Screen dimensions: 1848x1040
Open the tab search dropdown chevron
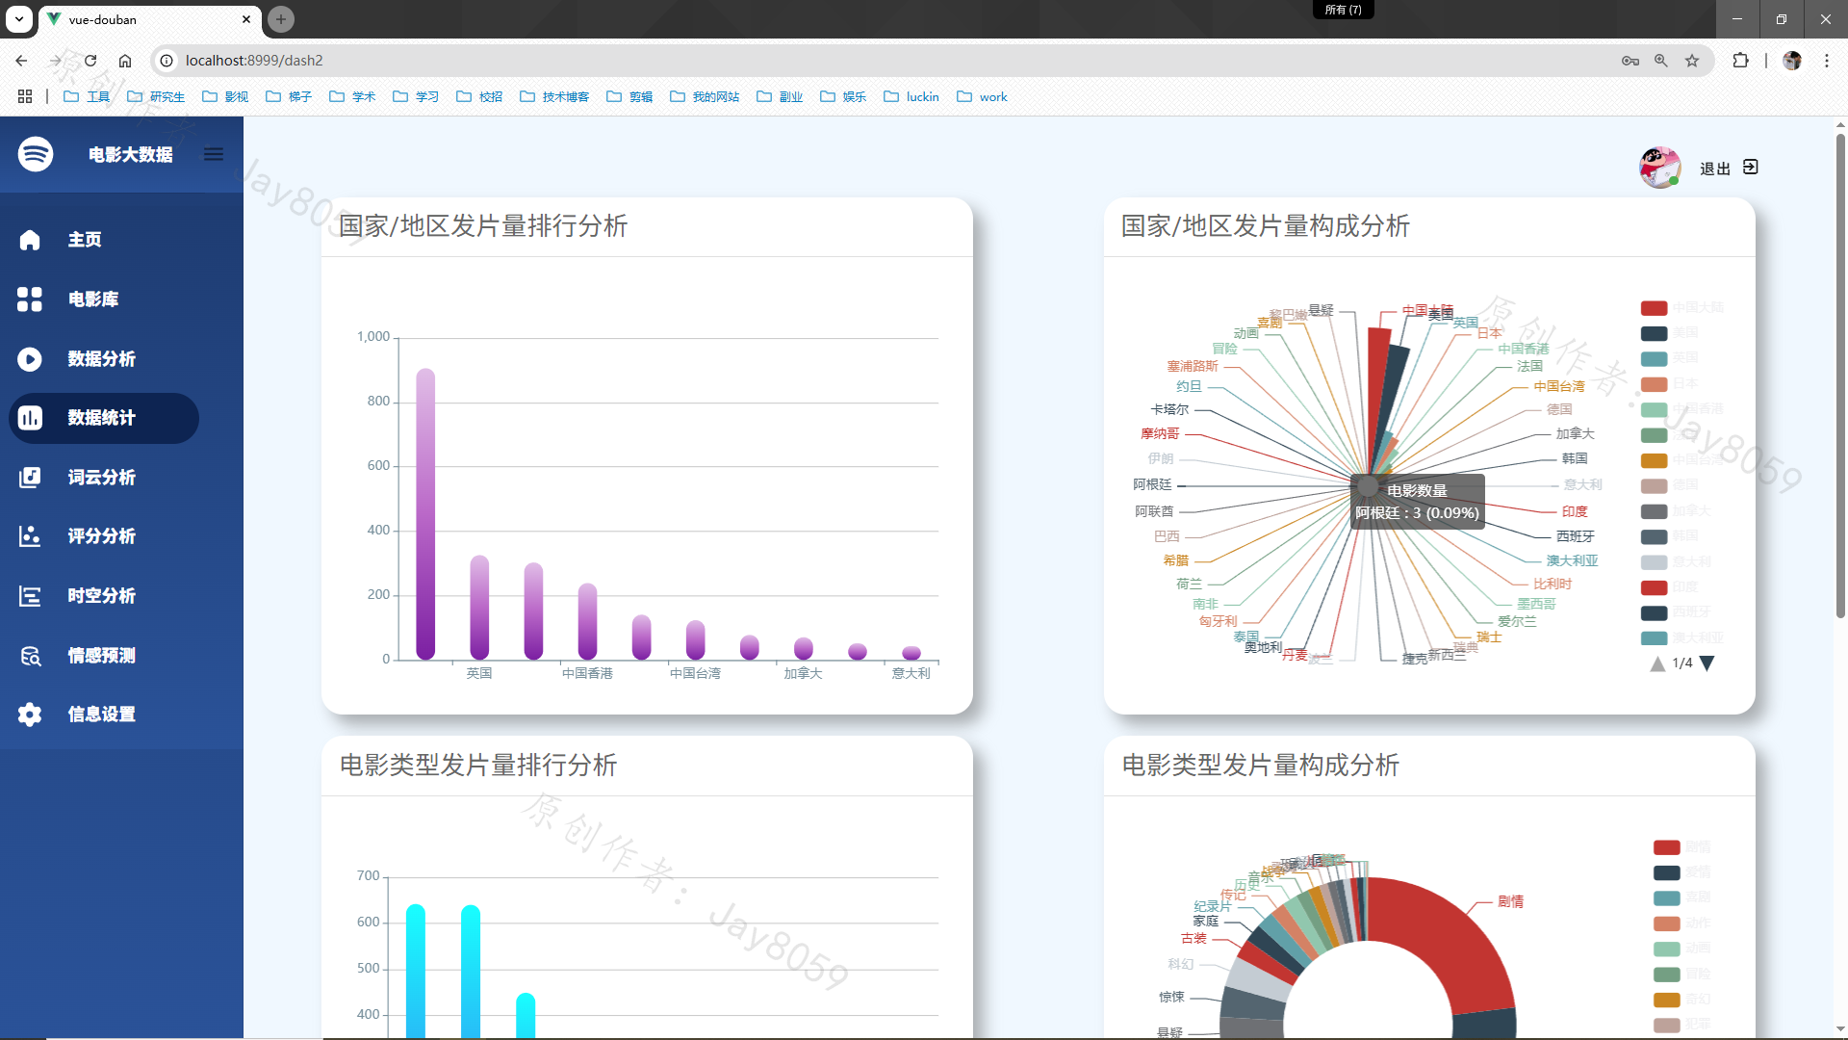coord(19,19)
